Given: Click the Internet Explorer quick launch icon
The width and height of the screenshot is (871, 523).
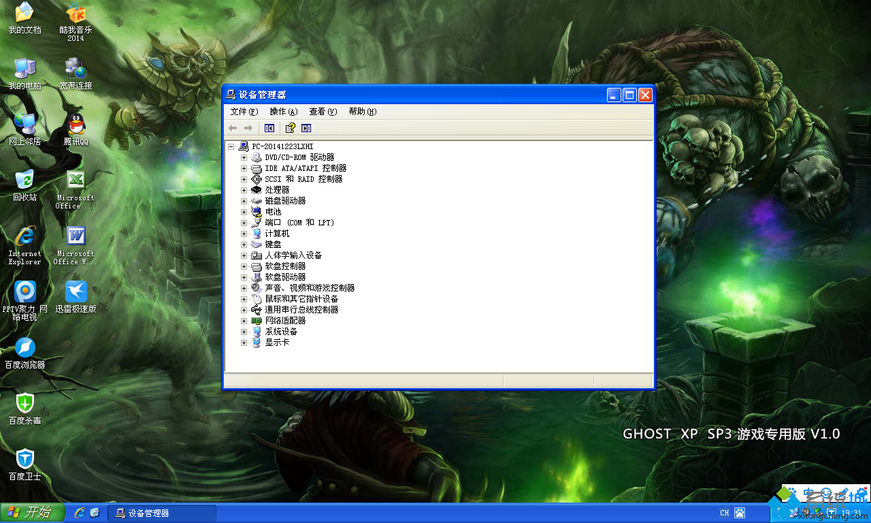Looking at the screenshot, I should 80,512.
